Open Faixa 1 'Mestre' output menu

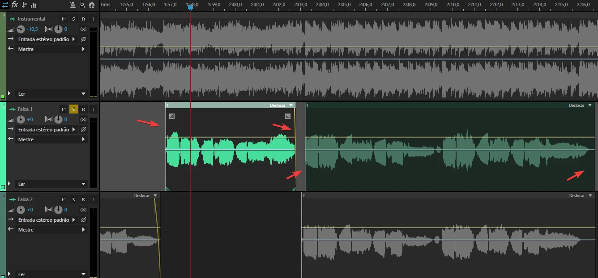52,139
